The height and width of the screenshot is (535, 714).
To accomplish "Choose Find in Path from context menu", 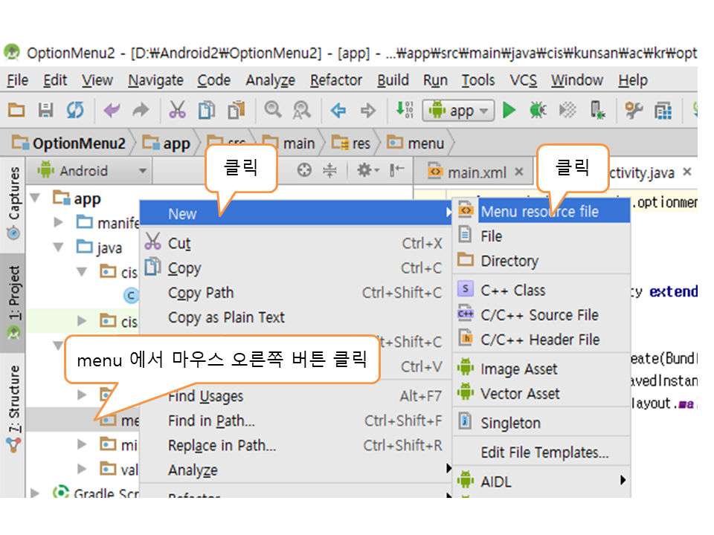I will pos(211,421).
